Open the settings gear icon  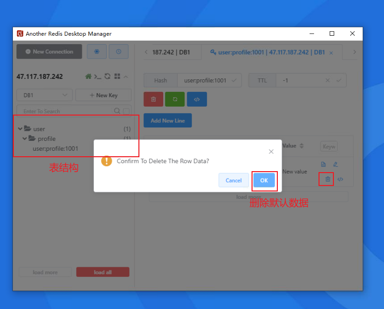click(97, 52)
